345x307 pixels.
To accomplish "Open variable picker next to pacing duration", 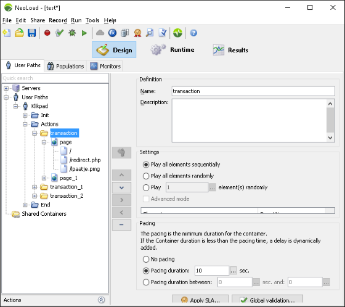I will coord(233,271).
